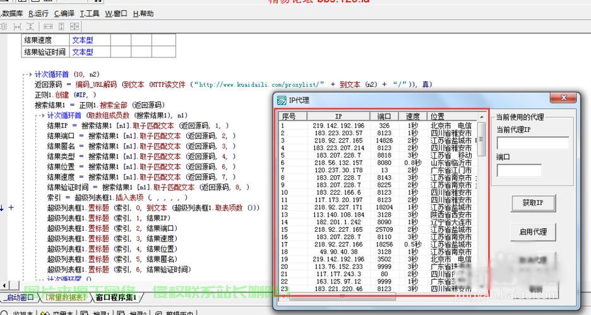Viewport: 591px width, 315px height.
Task: Click the code editor left scroll arrow
Action: pos(4,286)
